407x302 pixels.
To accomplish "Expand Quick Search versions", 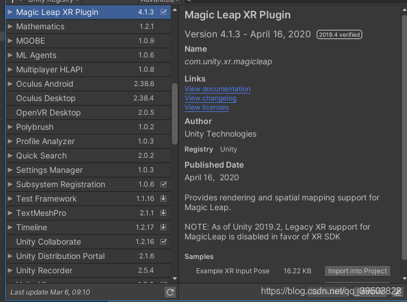I will pyautogui.click(x=10, y=156).
